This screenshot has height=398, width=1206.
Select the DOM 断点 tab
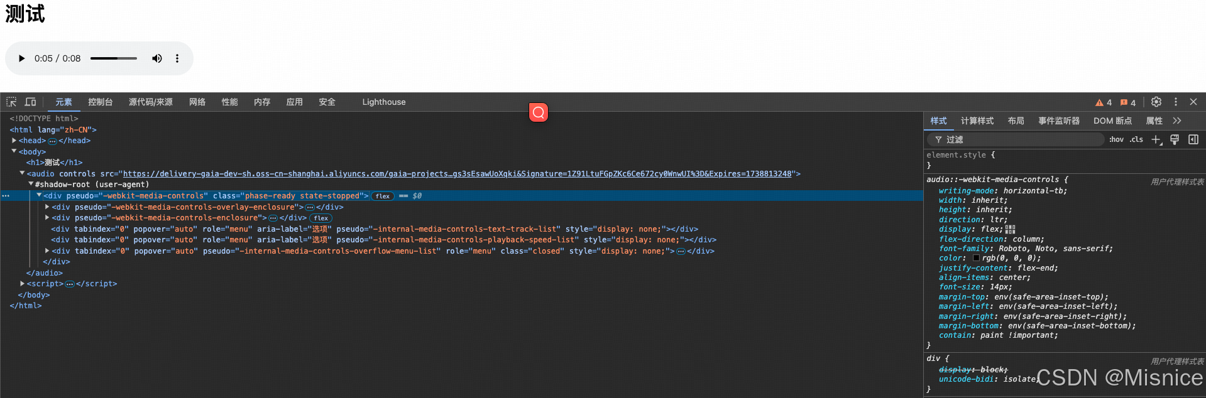tap(1113, 121)
